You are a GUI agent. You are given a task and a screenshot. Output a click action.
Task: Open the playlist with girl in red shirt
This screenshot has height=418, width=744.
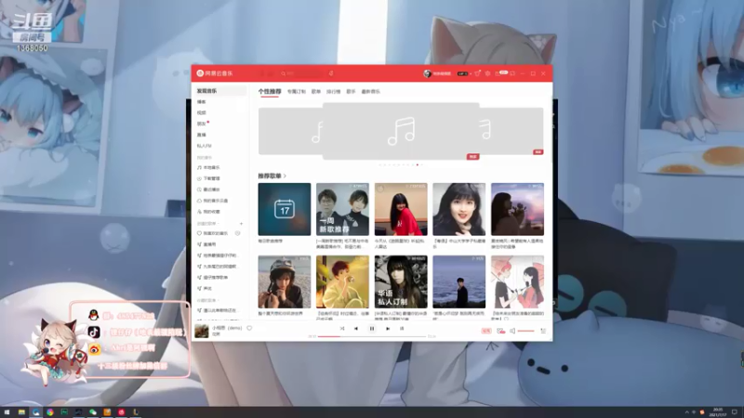401,209
